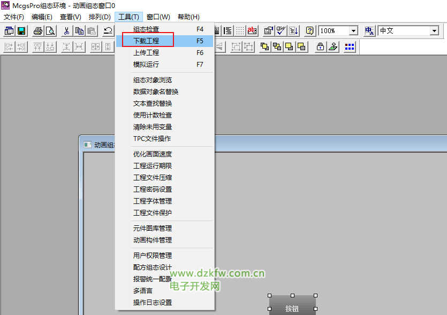Toggle the grid dots display icon
Viewport: 447px width, 315px height.
click(240, 31)
